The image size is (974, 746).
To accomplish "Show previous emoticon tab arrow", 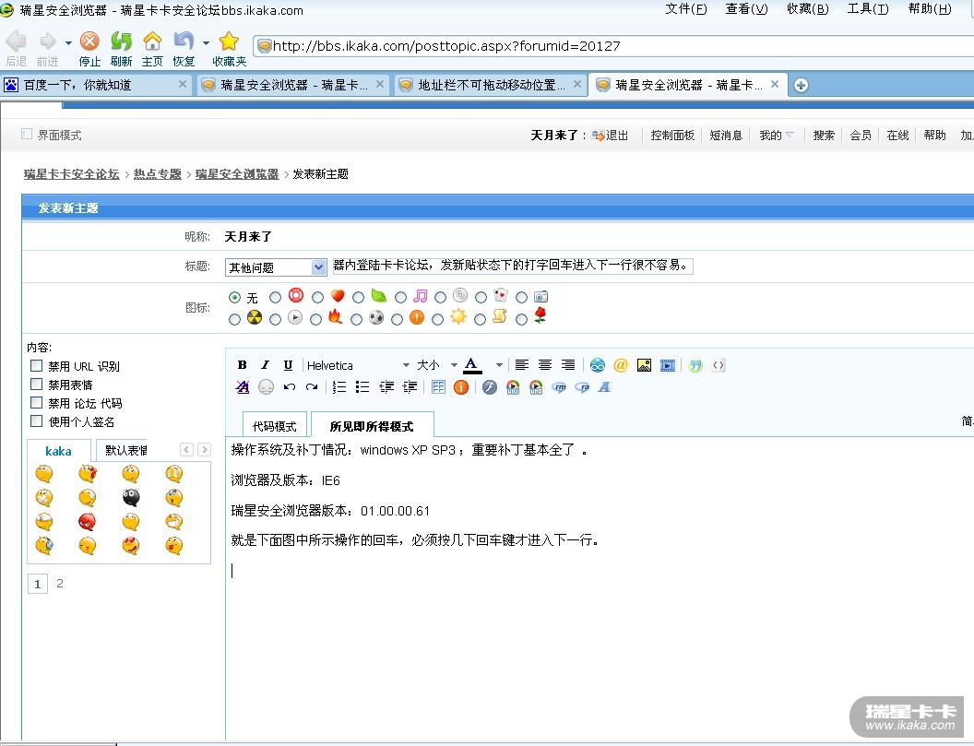I will tap(186, 449).
